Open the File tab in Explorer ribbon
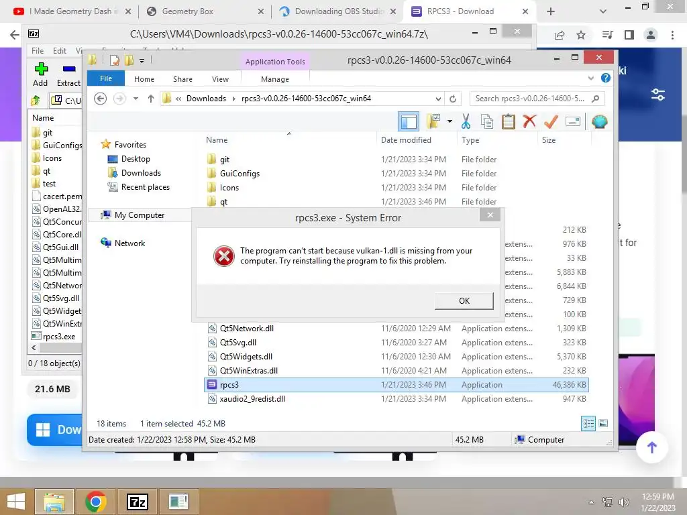Screen dimensions: 687x515 106,78
